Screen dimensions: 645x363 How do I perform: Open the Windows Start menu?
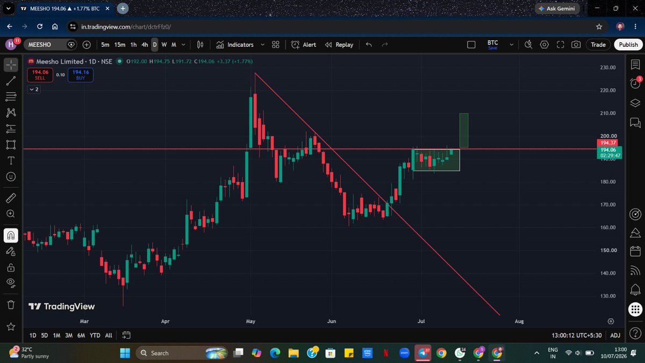125,353
